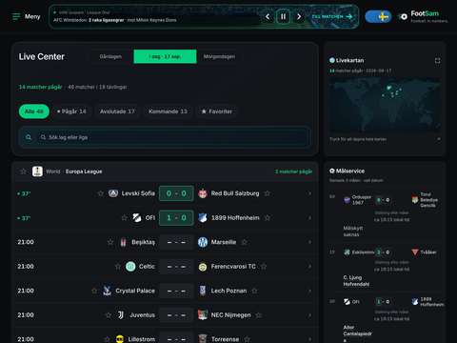Image resolution: width=457 pixels, height=343 pixels.
Task: Click the '2 matcher pågår' label
Action: pos(293,171)
